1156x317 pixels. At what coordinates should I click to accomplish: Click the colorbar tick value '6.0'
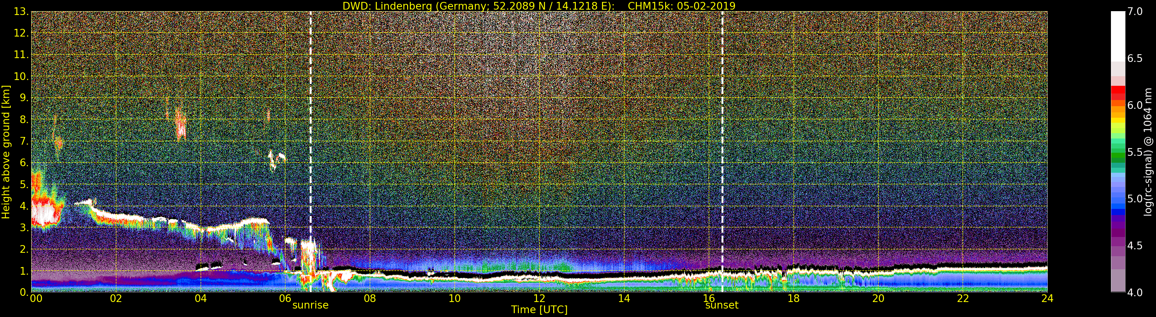(x=1135, y=105)
